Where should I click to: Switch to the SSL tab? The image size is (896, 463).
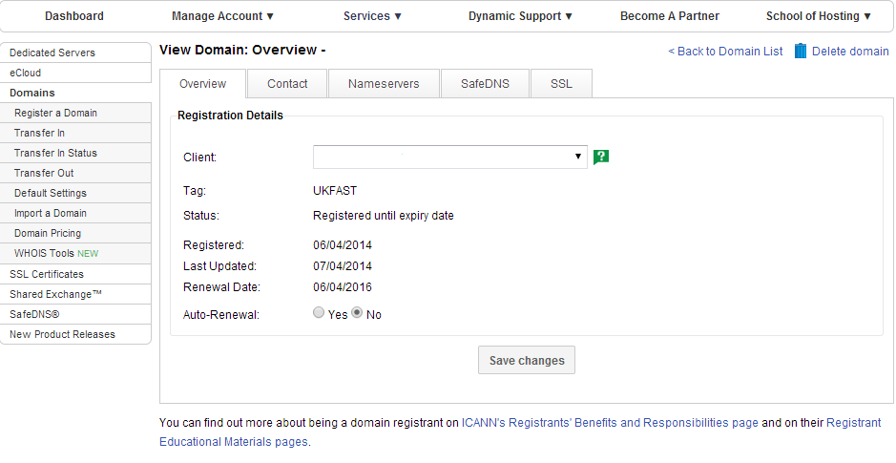561,84
